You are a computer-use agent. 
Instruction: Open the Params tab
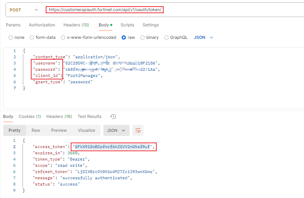point(13,25)
